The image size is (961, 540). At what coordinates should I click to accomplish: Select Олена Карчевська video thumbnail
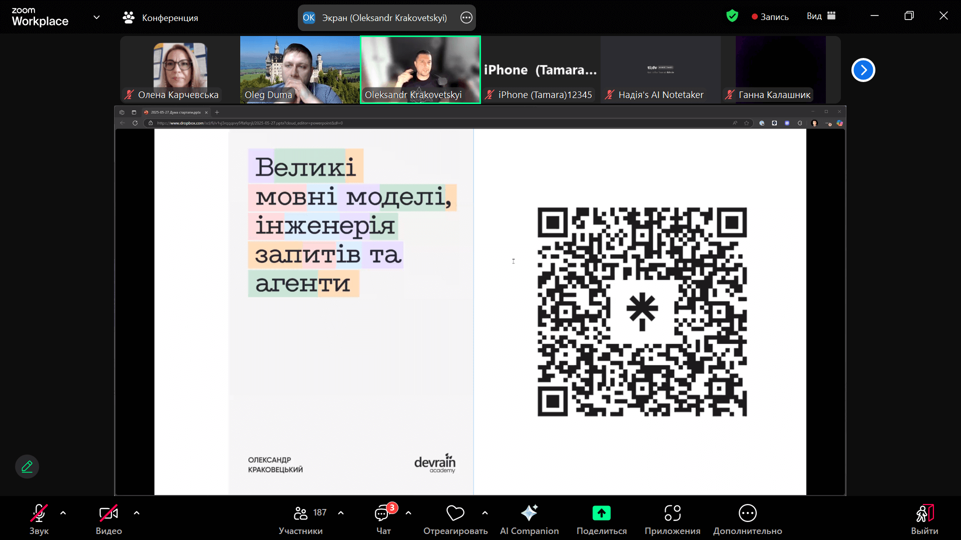[180, 69]
